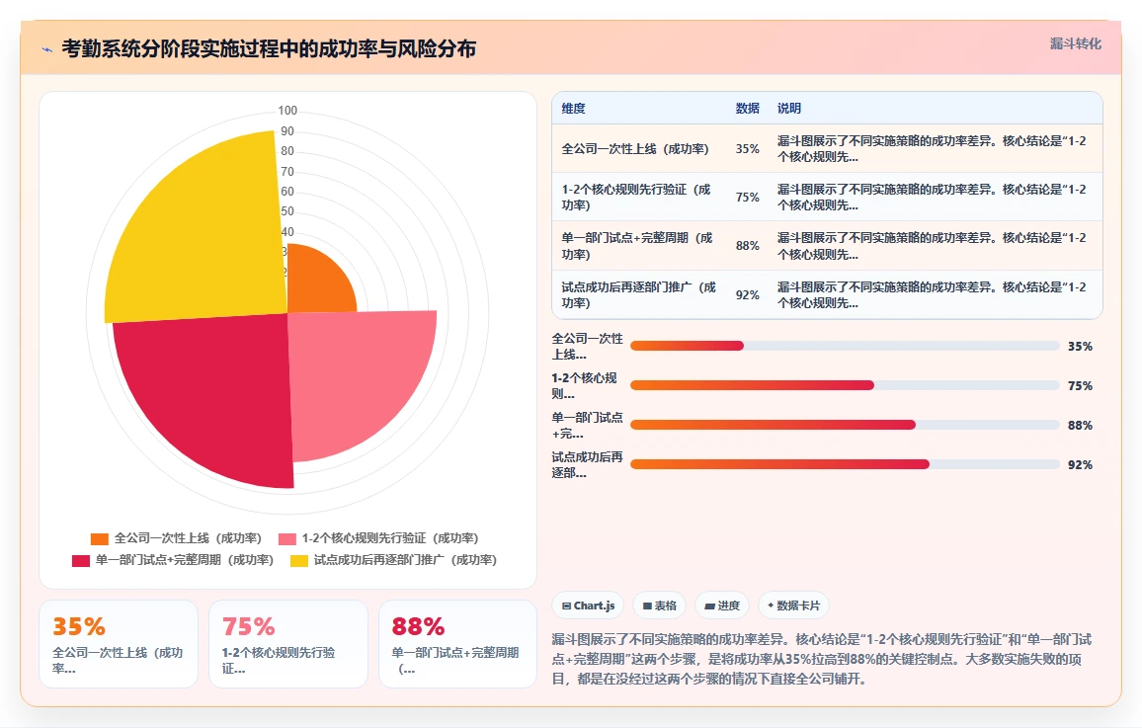1142x728 pixels.
Task: Toggle orange legend swatch 全公司一次性上线
Action: 99,538
